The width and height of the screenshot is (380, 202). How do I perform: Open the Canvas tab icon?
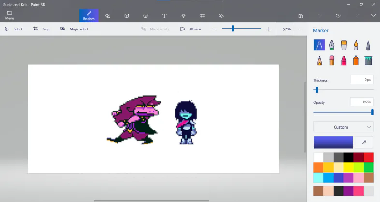pos(202,16)
